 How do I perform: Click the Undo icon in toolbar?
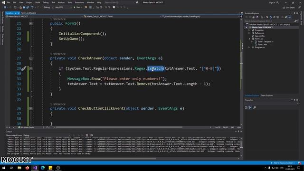click(x=32, y=8)
